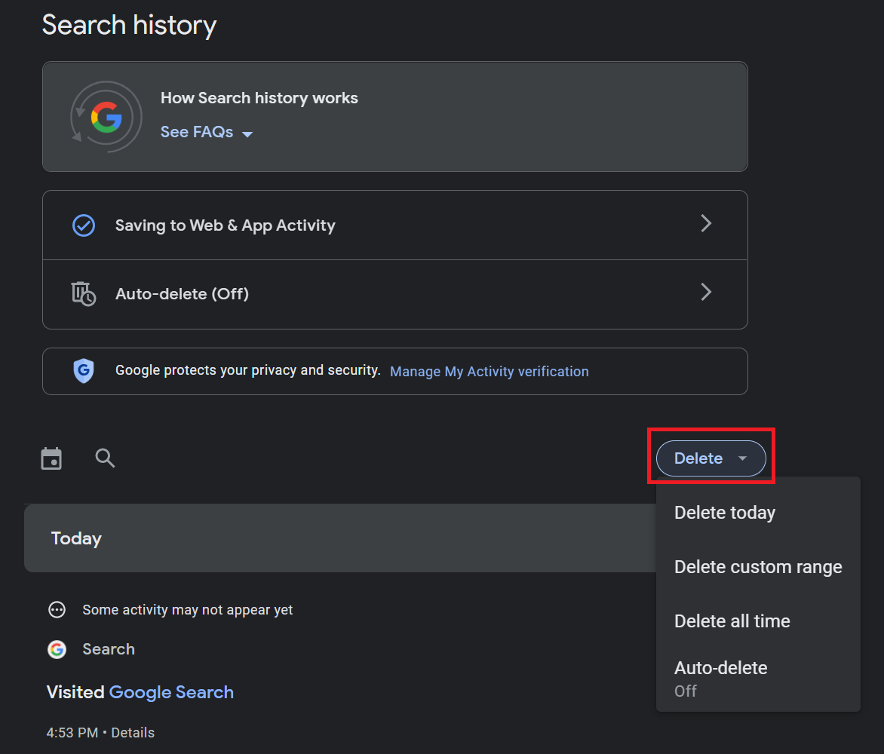Click Details next to 4:53 PM
Screen dimensions: 884x754
coord(133,733)
